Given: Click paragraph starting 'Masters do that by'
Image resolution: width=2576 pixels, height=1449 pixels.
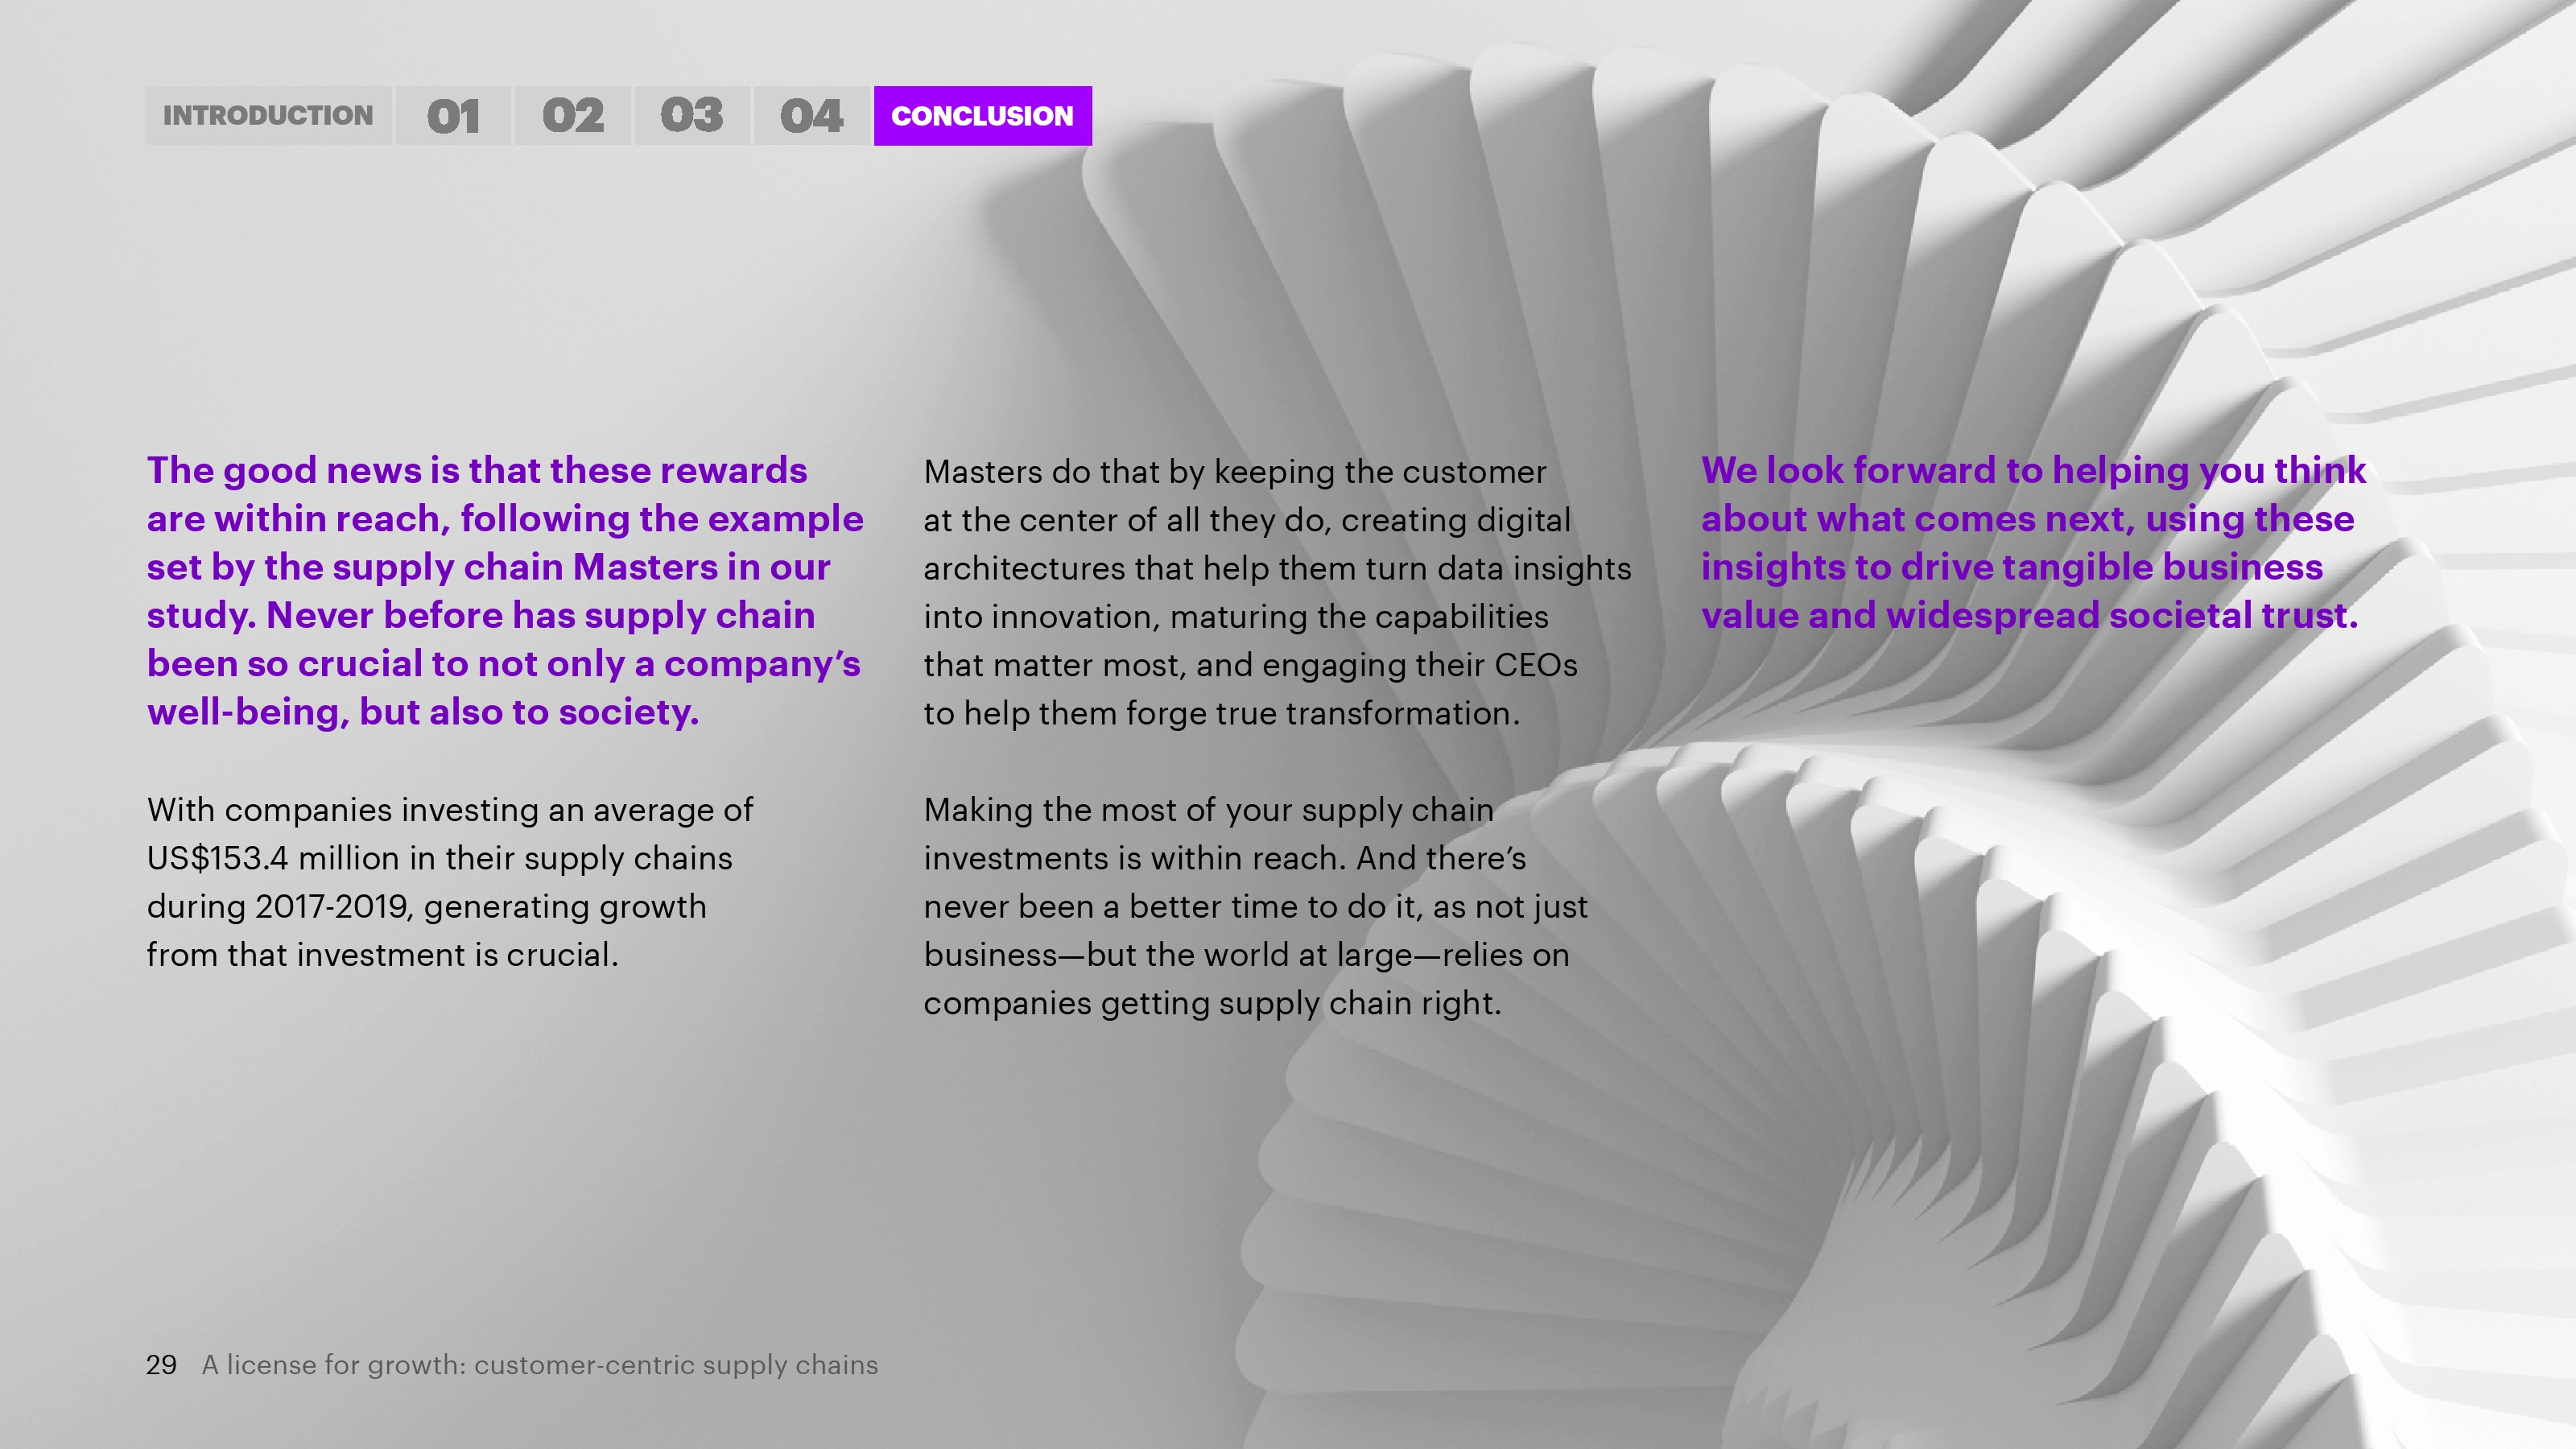Looking at the screenshot, I should click(x=1276, y=592).
